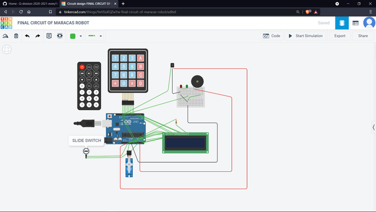This screenshot has height=212, width=376.
Task: Select the Arduino Uno board
Action: click(125, 129)
